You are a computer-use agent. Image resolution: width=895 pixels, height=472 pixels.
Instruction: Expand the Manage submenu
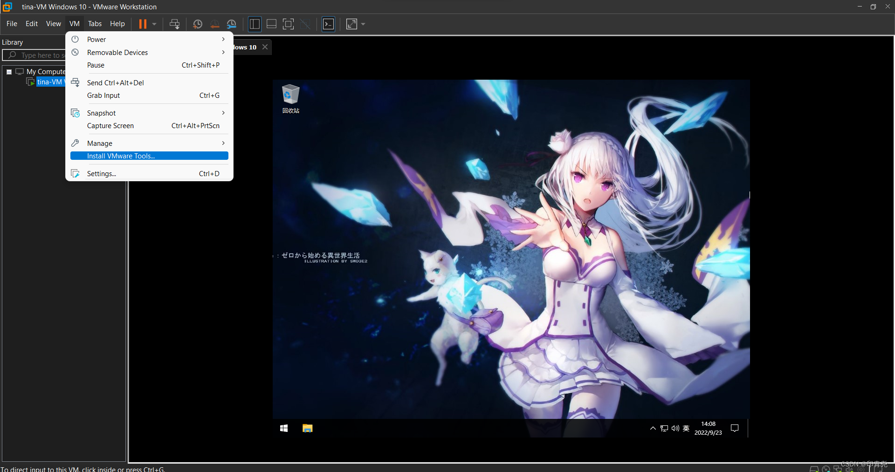(x=149, y=144)
